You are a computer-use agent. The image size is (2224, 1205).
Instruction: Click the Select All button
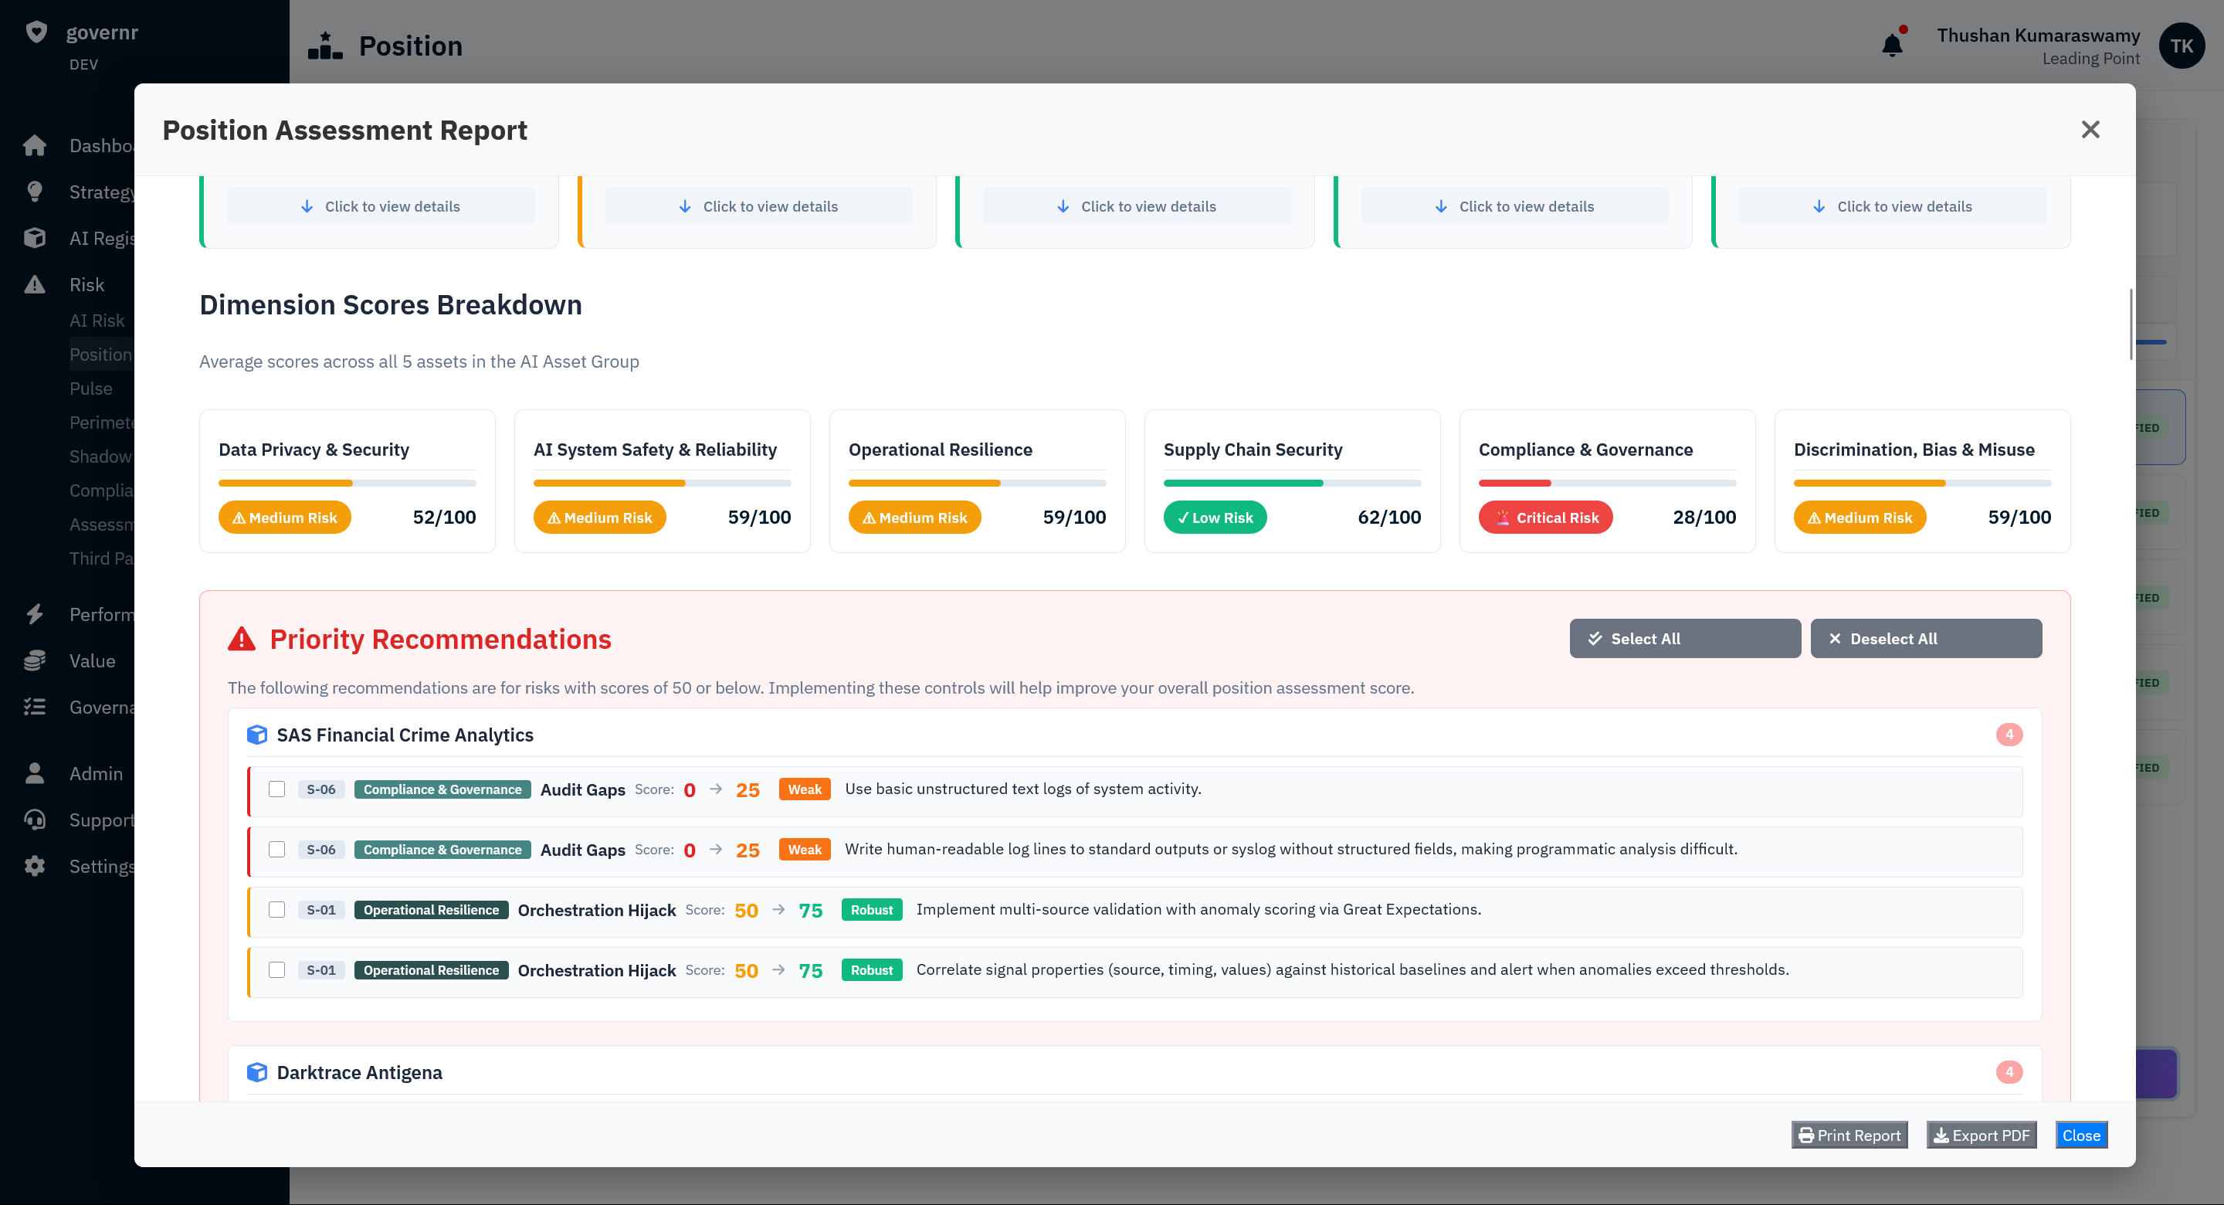pyautogui.click(x=1683, y=637)
